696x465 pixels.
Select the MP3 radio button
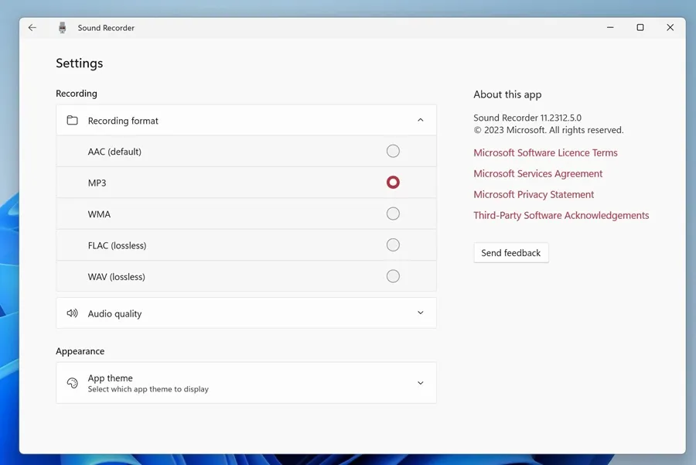coord(393,182)
